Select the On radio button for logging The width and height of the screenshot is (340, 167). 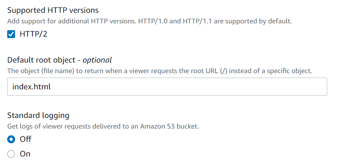[x=11, y=154]
